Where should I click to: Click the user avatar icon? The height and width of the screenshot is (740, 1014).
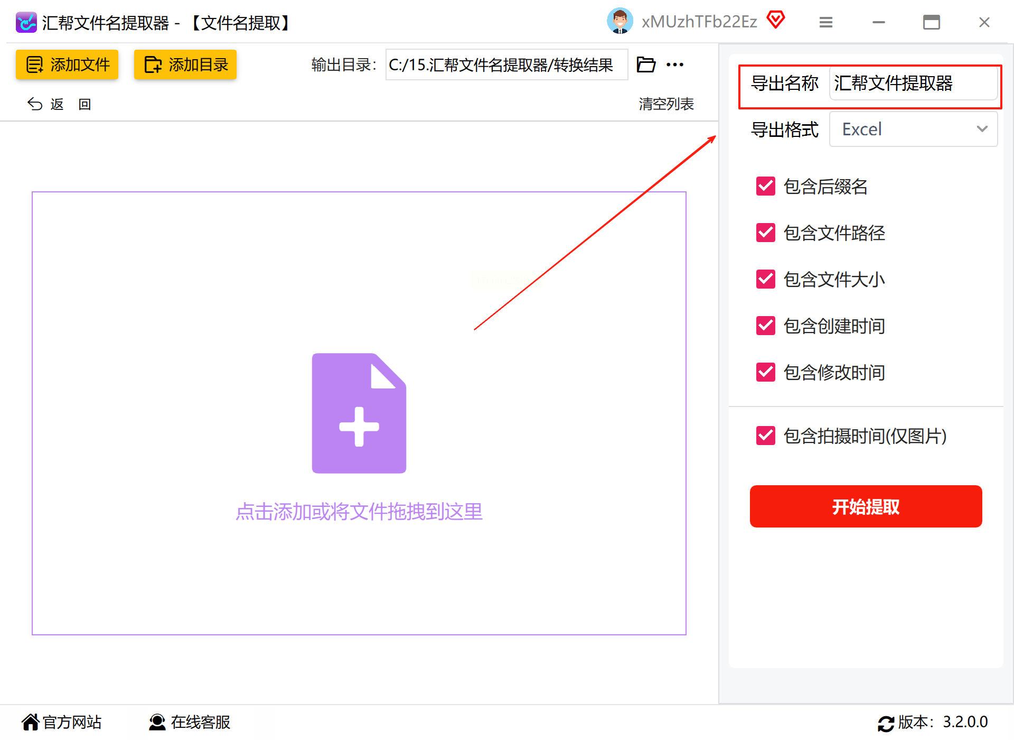(x=619, y=22)
